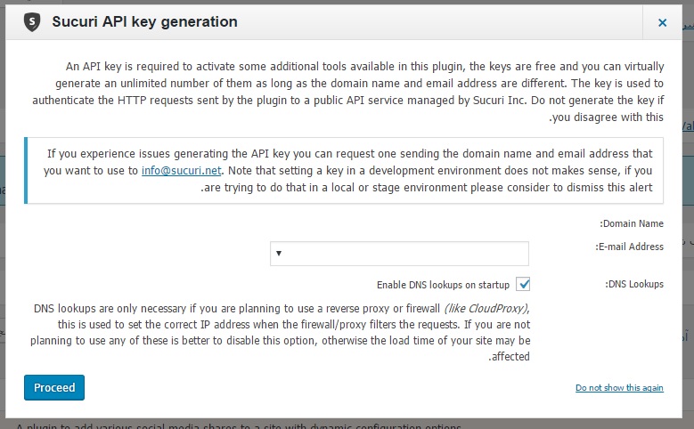
Task: Click the DNS Lookups label
Action: coord(634,285)
